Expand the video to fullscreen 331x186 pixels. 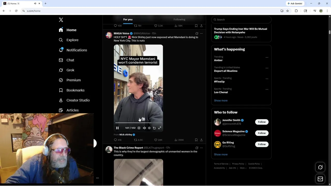point(160,128)
